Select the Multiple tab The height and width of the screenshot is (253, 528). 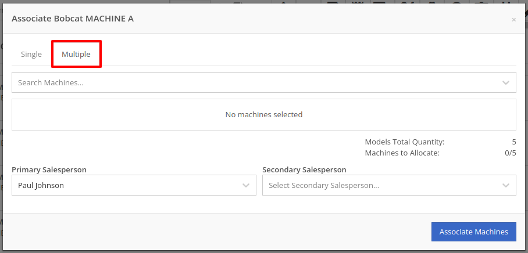pos(76,54)
